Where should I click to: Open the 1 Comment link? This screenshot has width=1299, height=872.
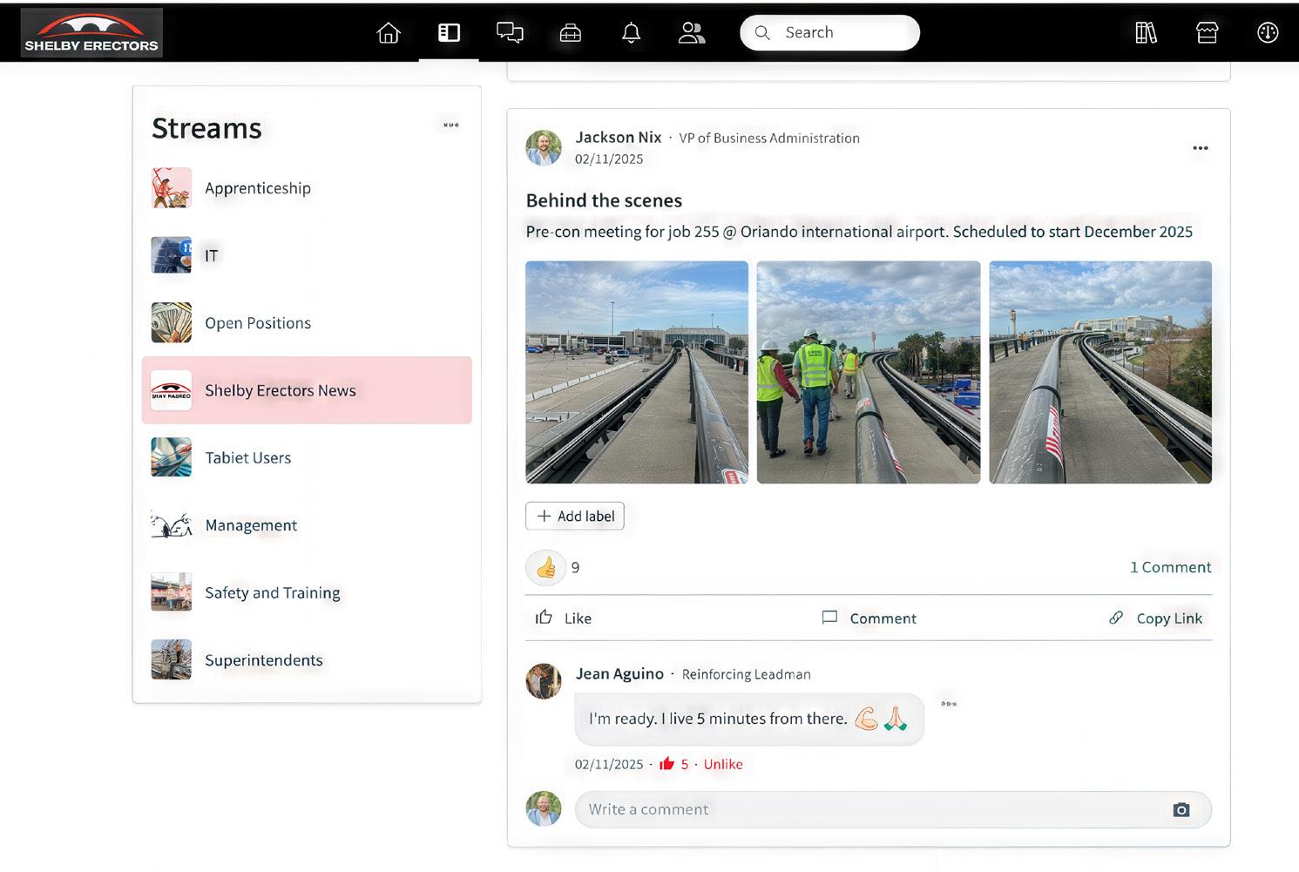1170,567
